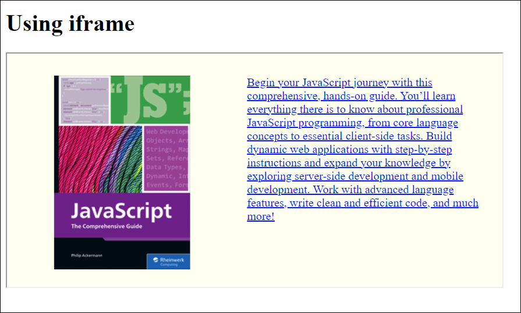Click the JavaScript book cover image
Image resolution: width=521 pixels, height=313 pixels.
(122, 172)
